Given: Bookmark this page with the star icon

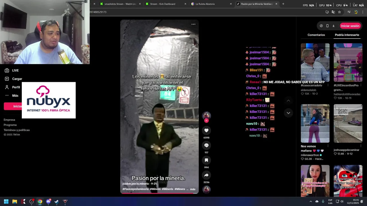Looking at the screenshot, I should (x=339, y=12).
